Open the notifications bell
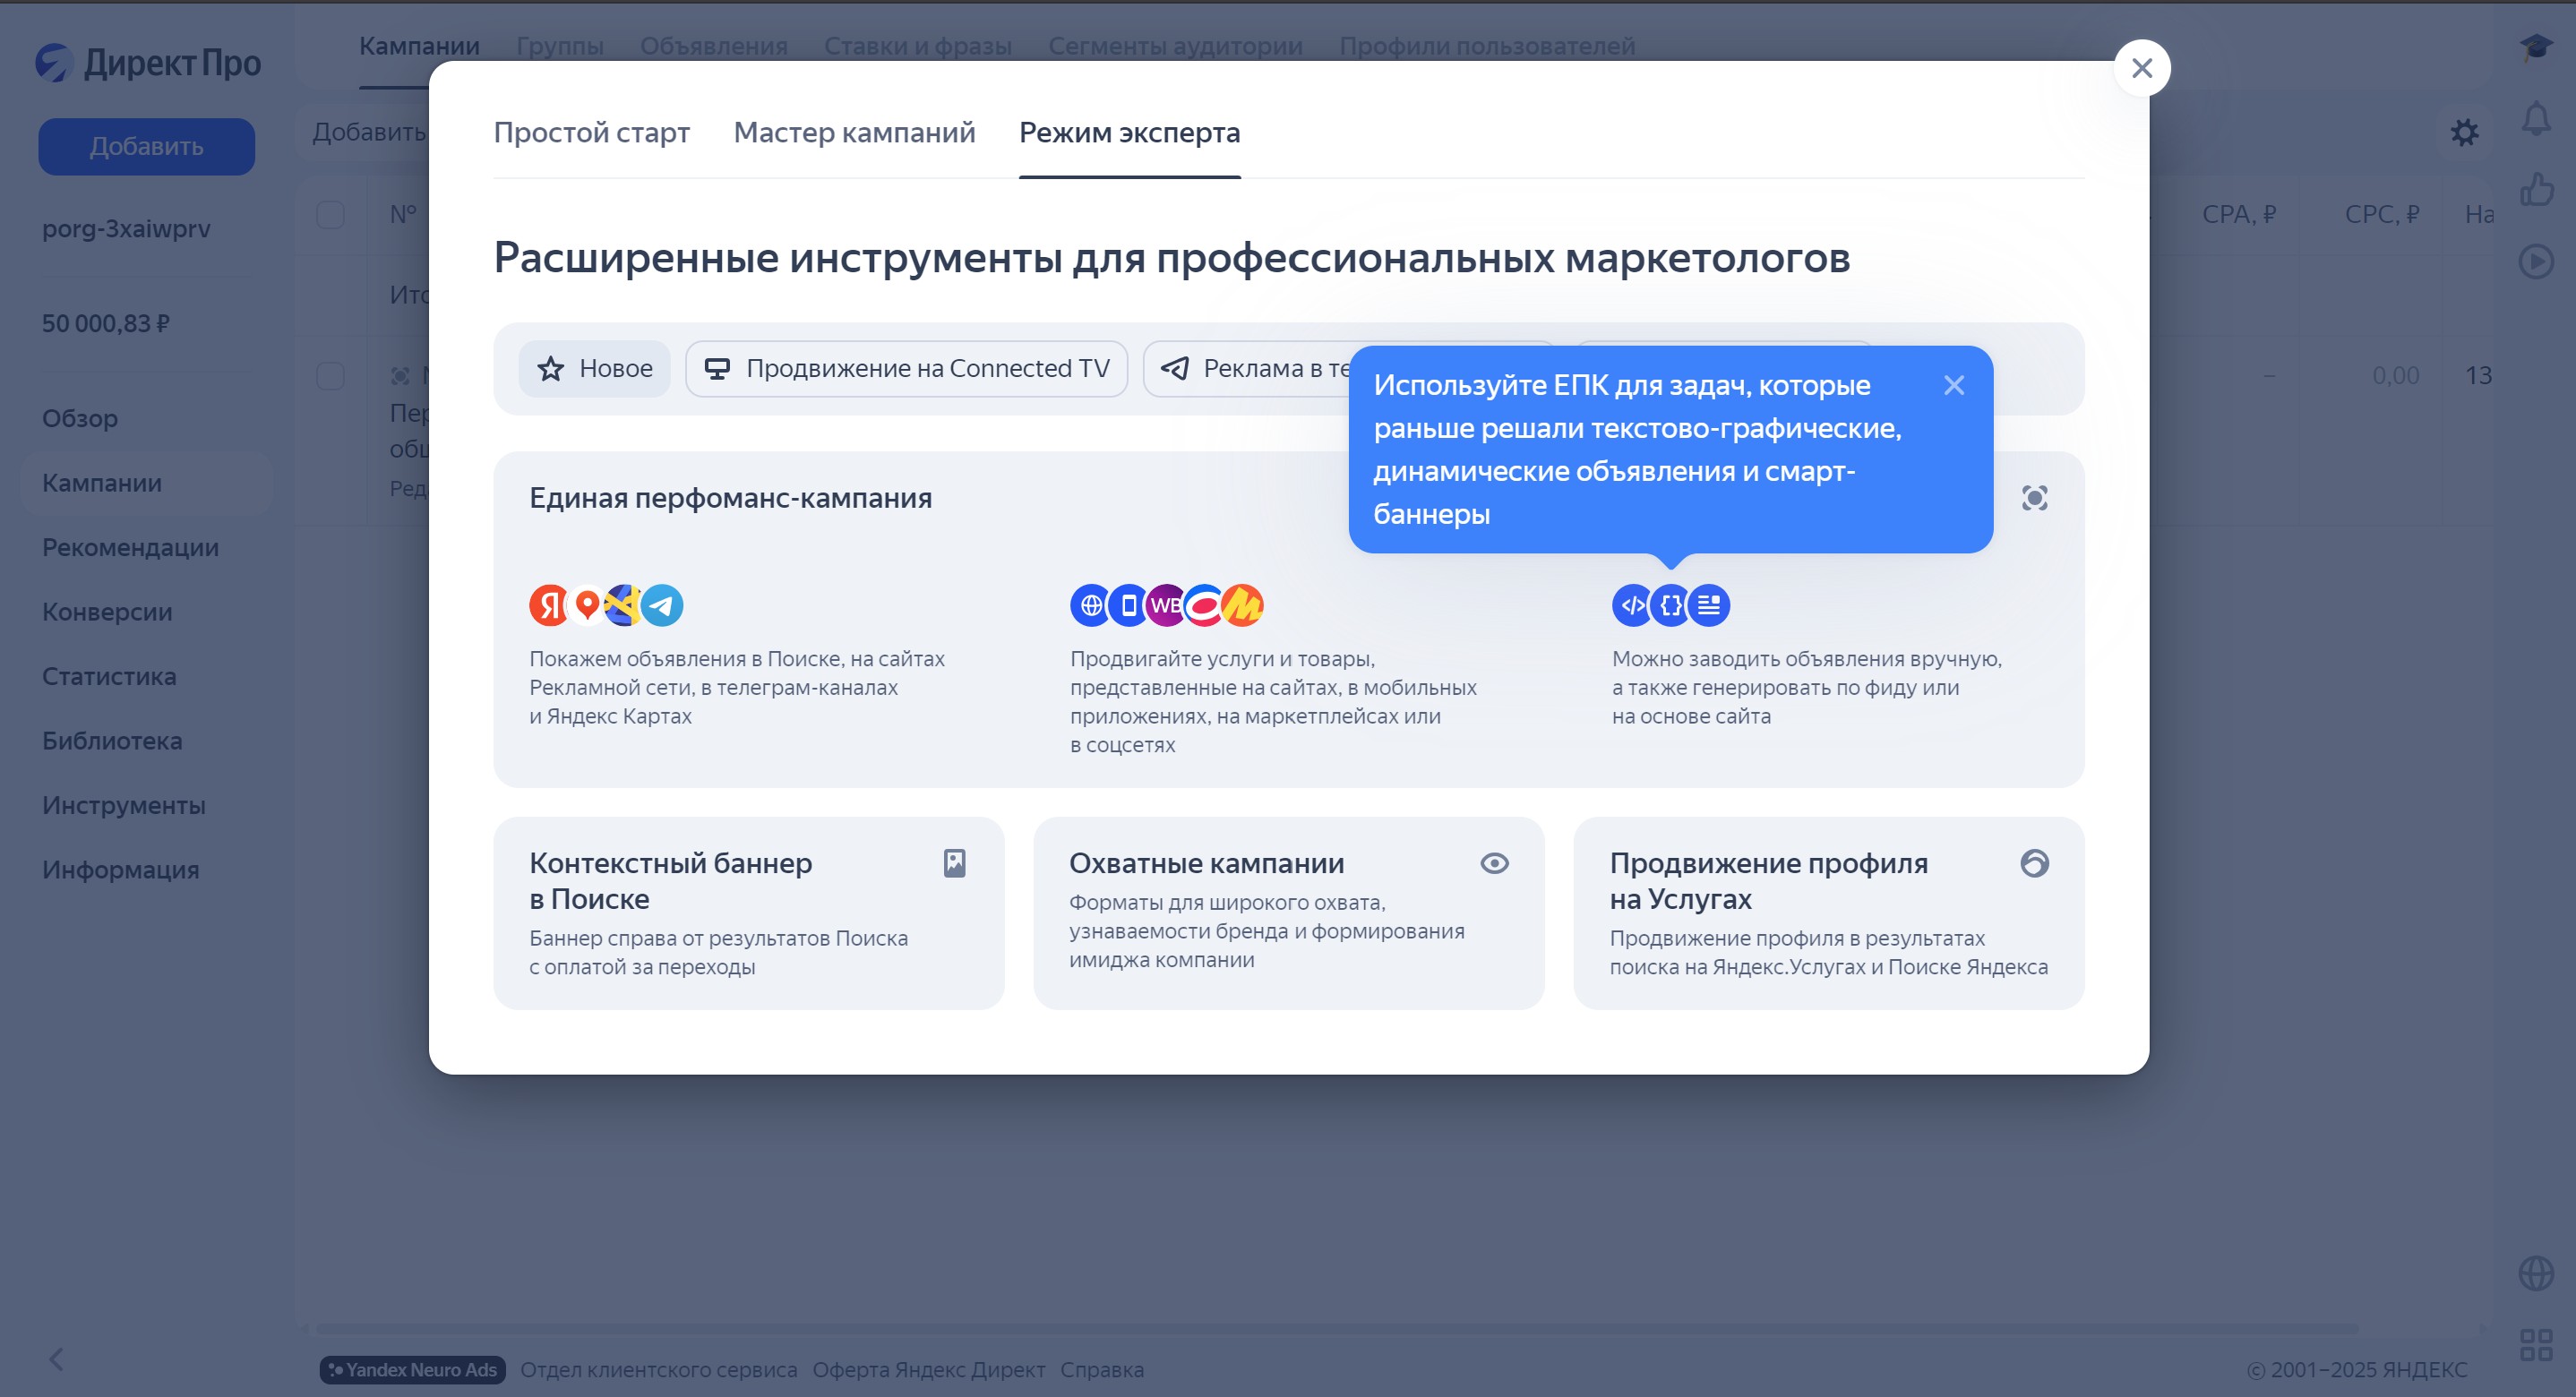 [x=2536, y=119]
